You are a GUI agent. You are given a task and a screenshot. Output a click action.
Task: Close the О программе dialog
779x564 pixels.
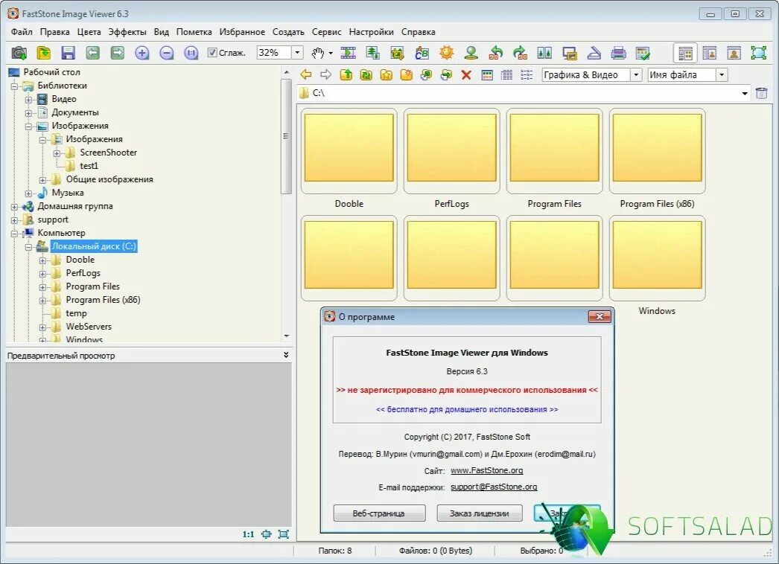[600, 316]
